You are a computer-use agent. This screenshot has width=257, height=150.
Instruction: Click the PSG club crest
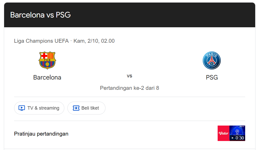click(211, 60)
